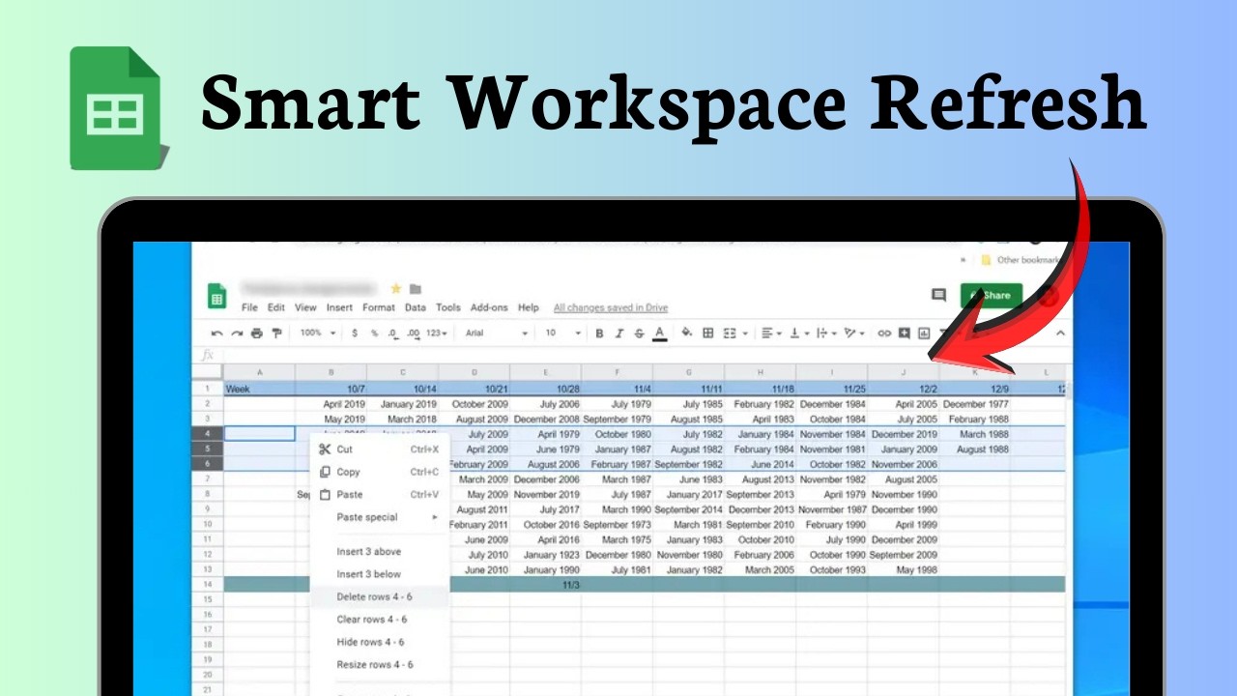Open the File menu
This screenshot has height=696, width=1237.
249,307
